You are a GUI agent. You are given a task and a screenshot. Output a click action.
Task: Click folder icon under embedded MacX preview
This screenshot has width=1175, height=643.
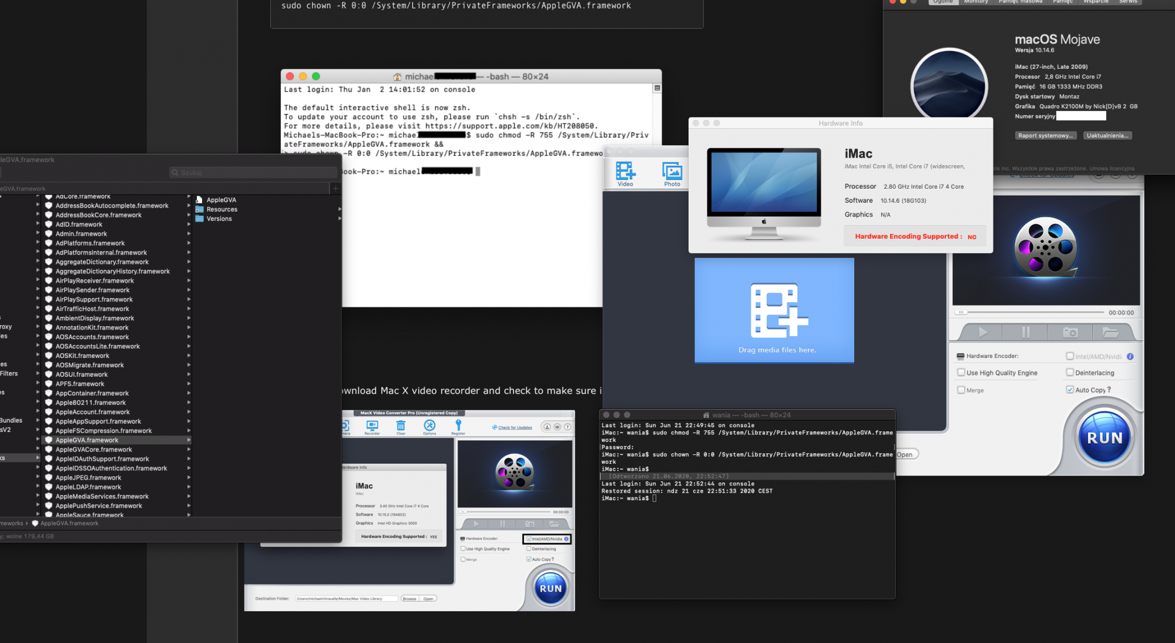point(554,524)
